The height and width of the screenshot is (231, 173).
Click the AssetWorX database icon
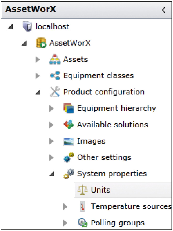(41, 43)
